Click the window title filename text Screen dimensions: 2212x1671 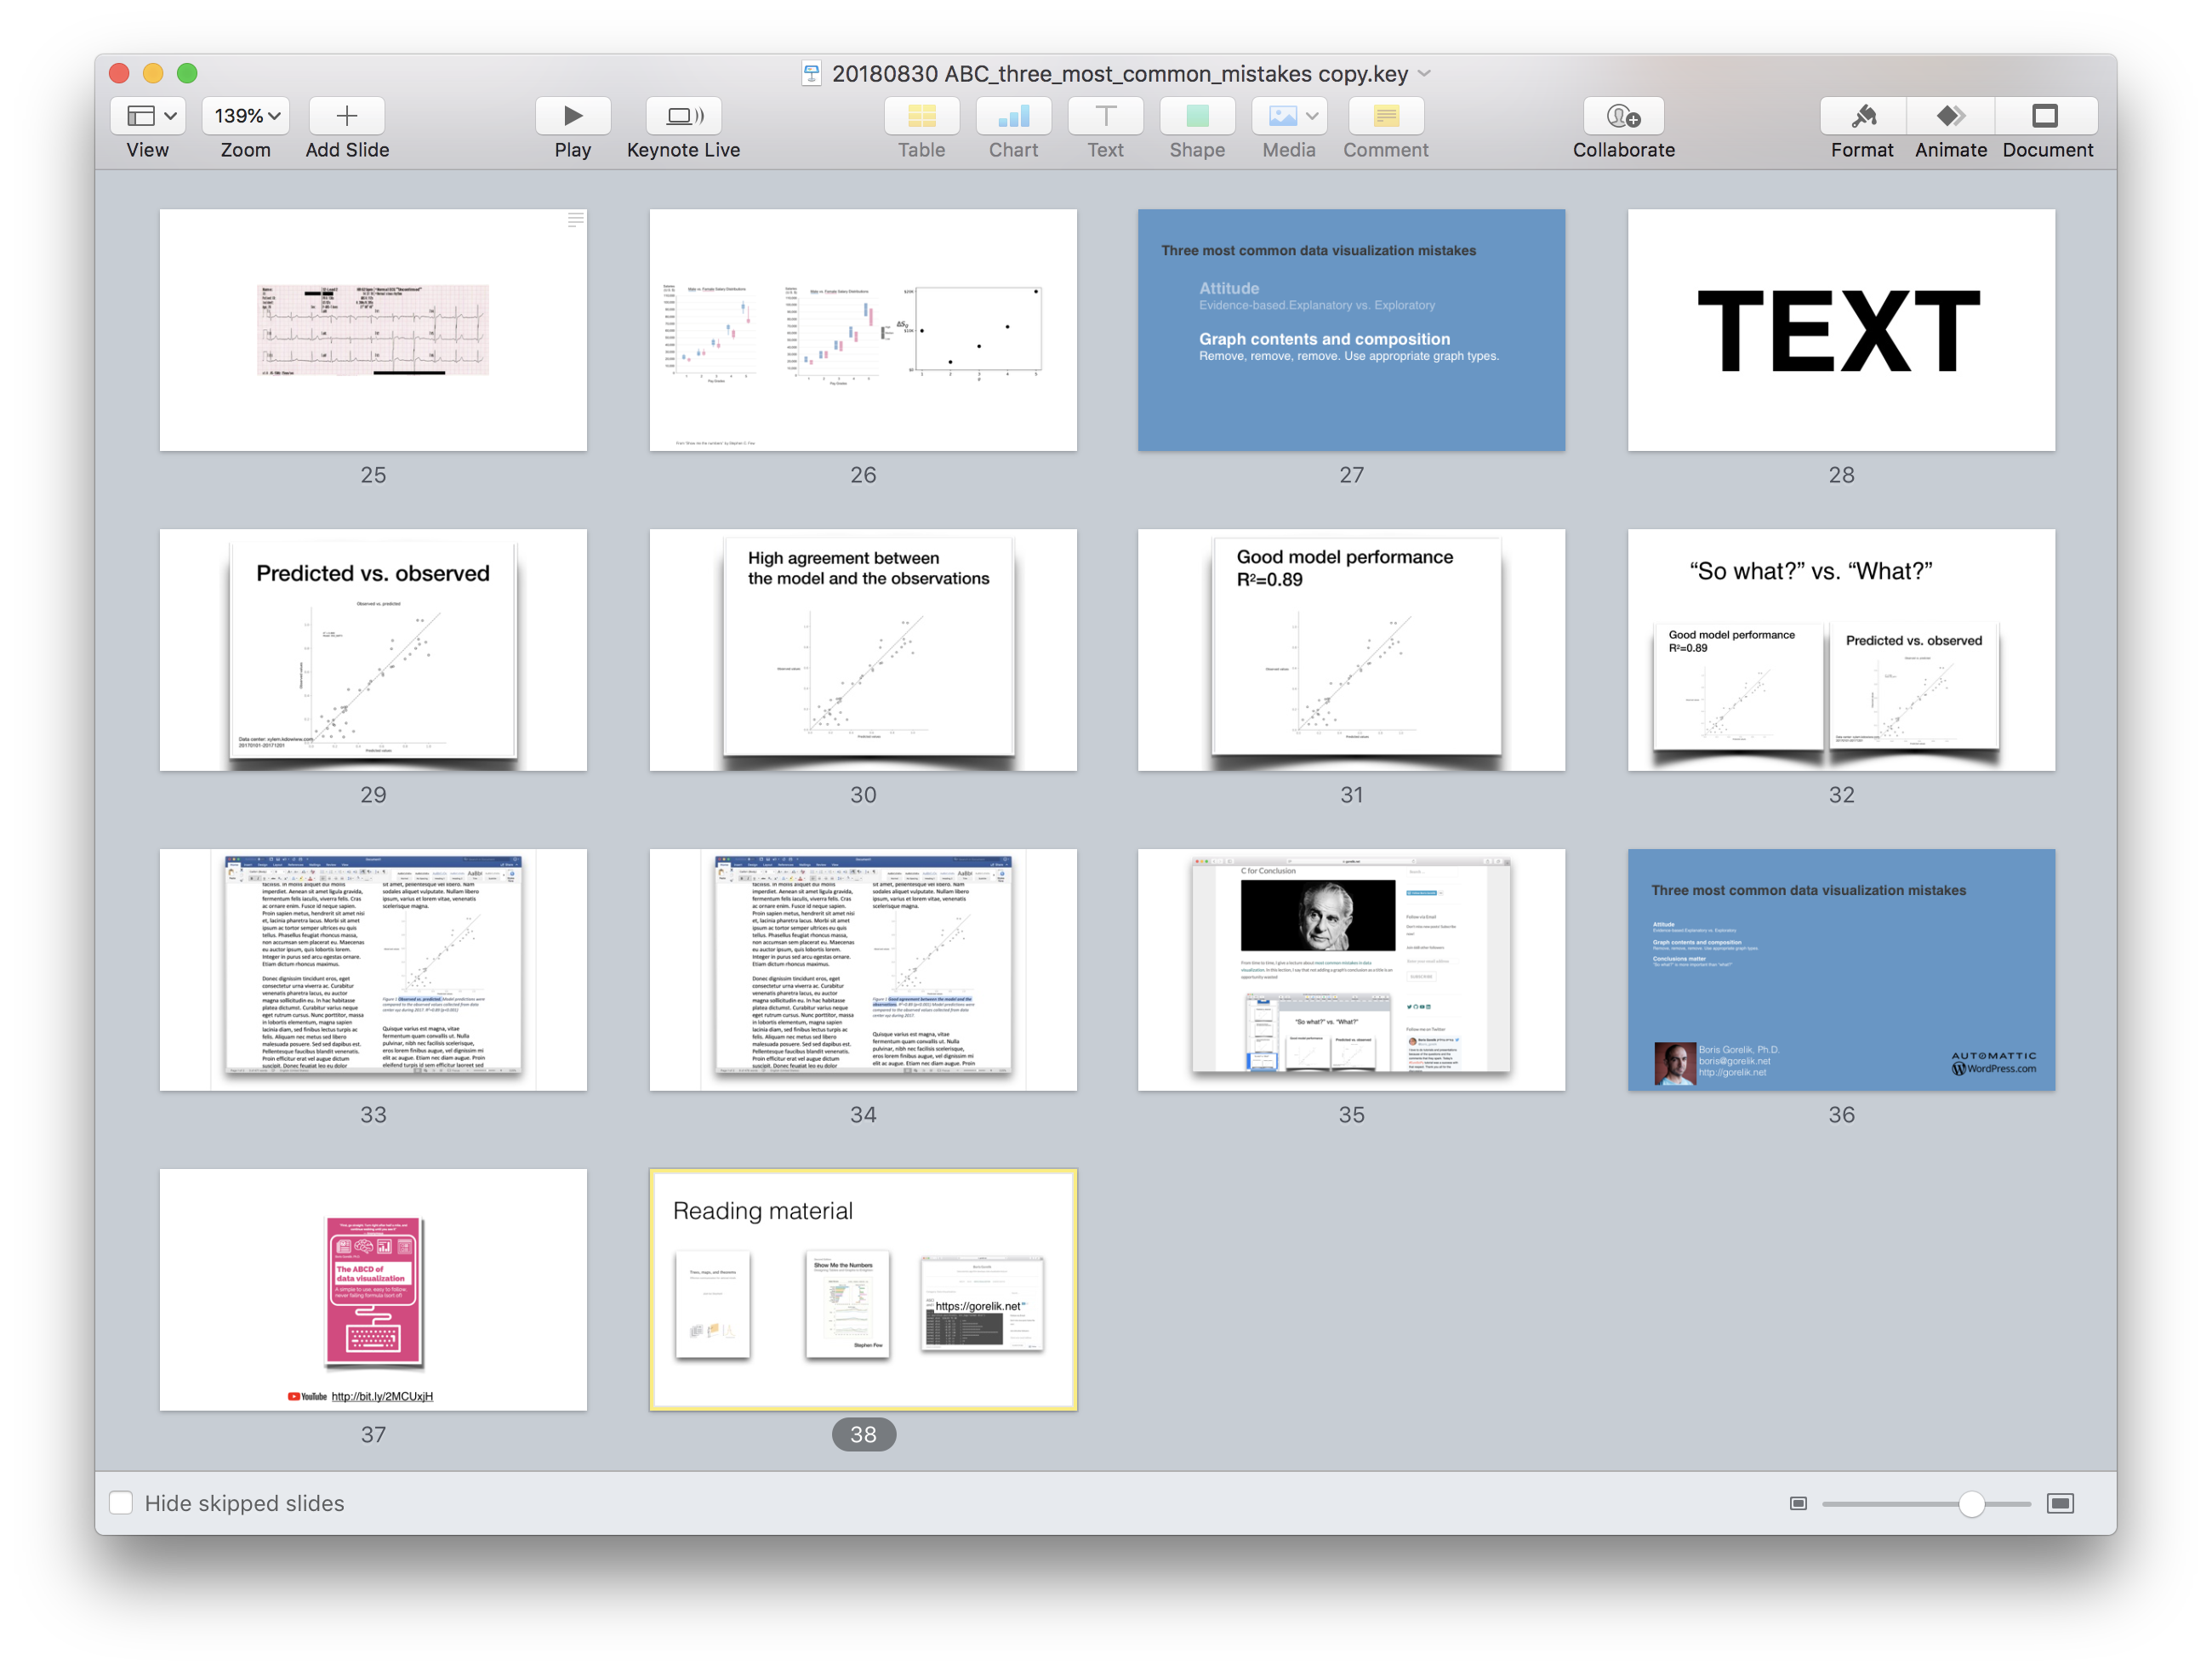[x=1120, y=74]
